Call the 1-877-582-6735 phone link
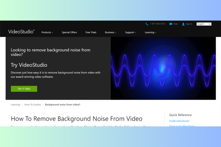Screen dimensions: 221x147 (x=157, y=24)
